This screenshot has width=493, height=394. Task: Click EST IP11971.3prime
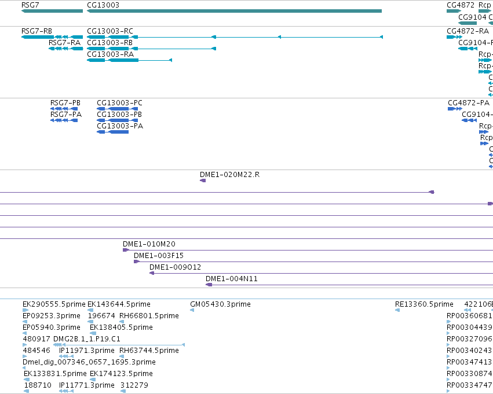67,356
